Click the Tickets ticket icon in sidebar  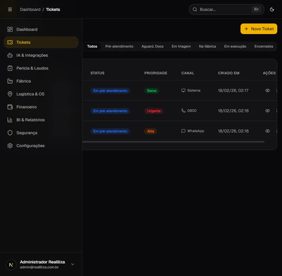coord(10,42)
